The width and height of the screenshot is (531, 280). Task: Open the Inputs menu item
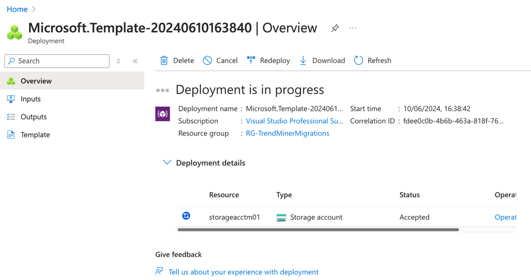tap(31, 99)
